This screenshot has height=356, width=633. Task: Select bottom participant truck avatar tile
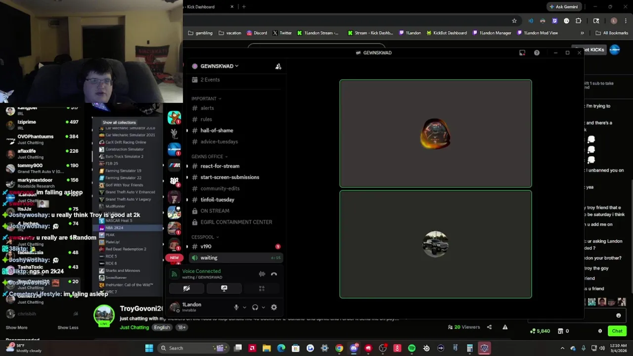point(436,244)
